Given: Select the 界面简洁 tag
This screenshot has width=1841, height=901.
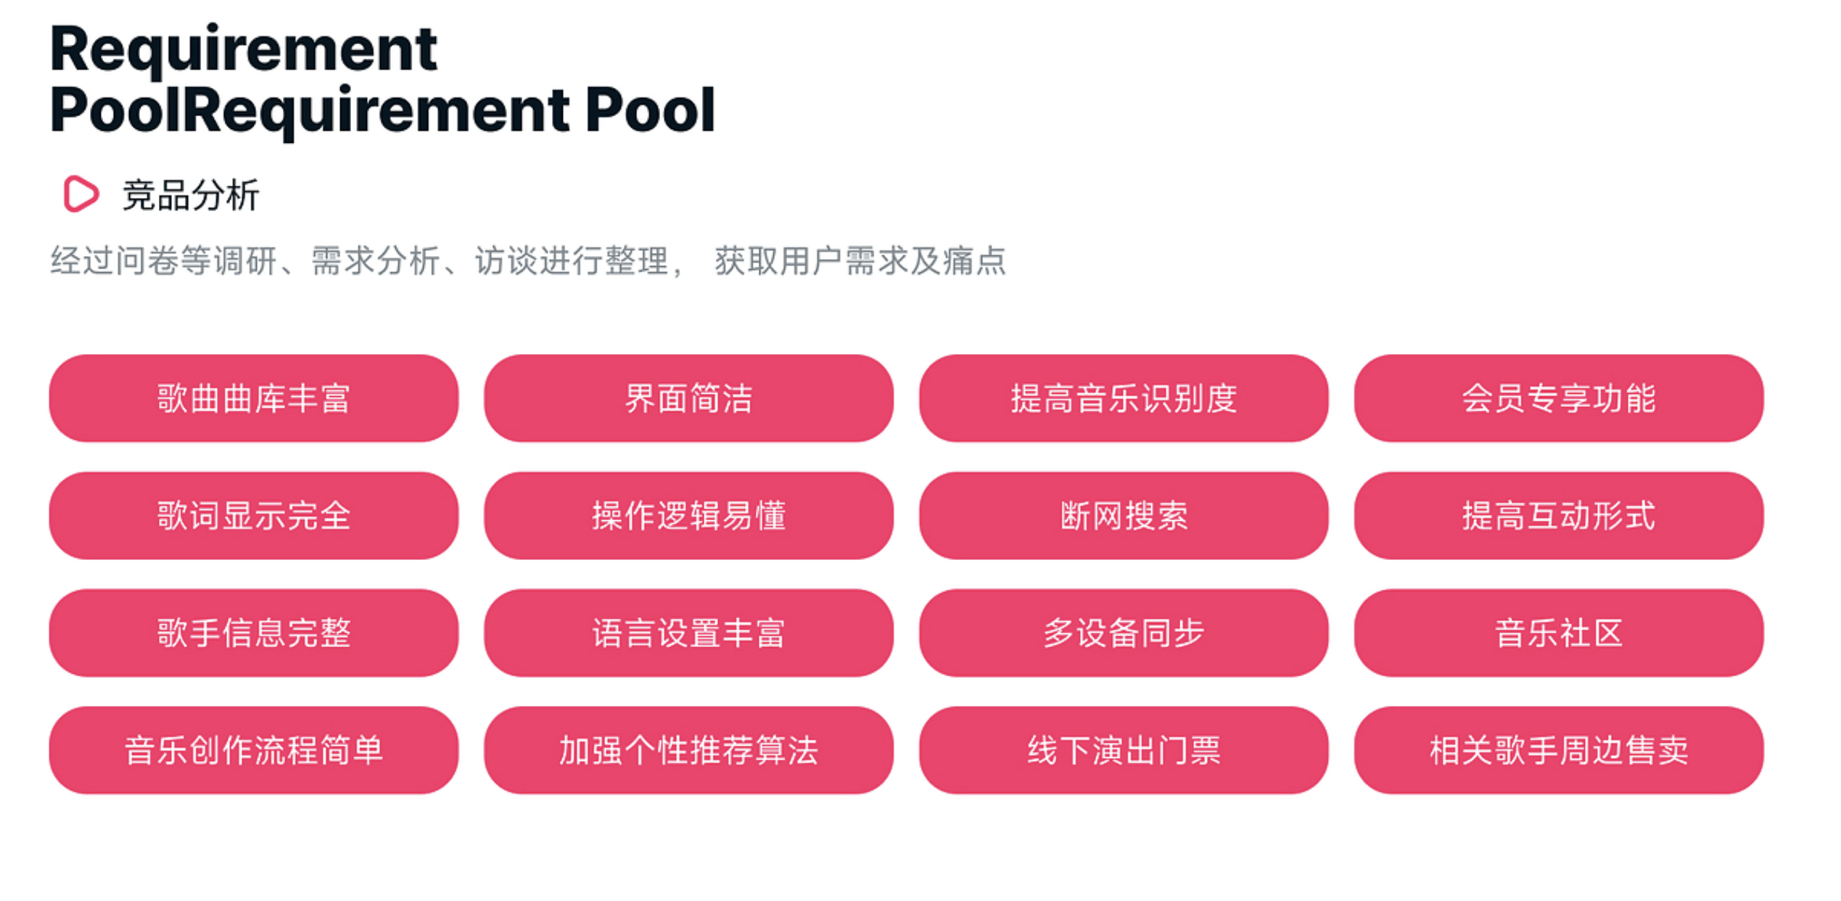Looking at the screenshot, I should 688,398.
